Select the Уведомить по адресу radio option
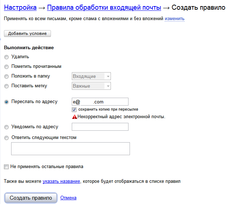 (6, 127)
